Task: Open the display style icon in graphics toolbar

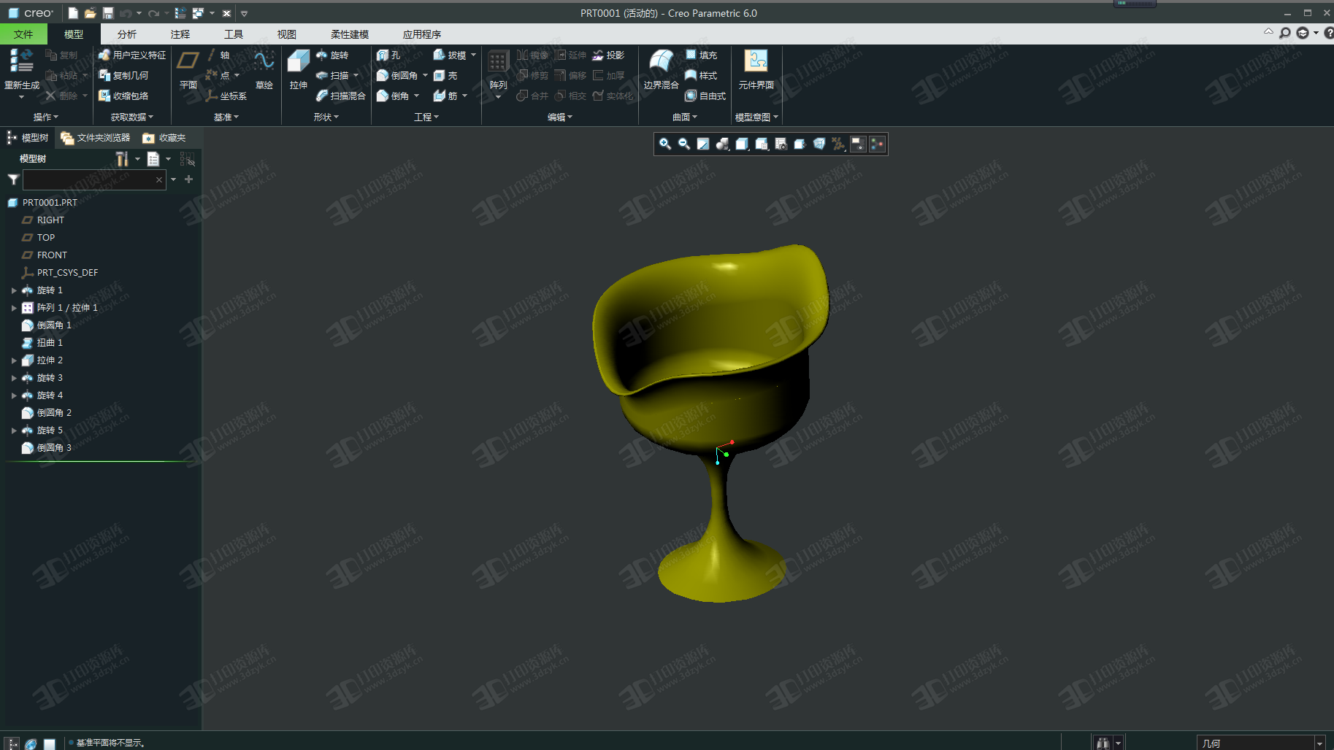Action: coord(742,144)
